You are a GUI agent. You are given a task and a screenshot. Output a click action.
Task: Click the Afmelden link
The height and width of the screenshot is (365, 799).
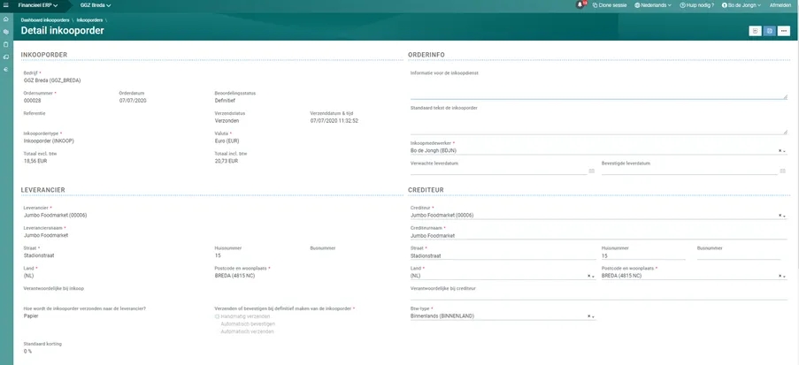pos(780,5)
